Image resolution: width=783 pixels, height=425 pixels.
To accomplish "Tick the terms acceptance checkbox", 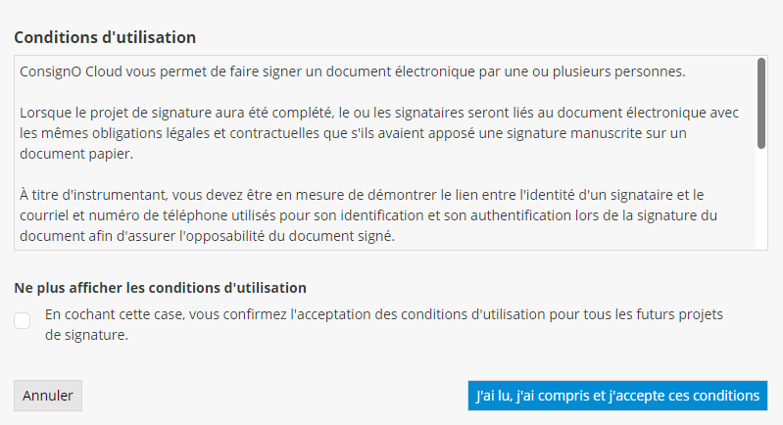I will pos(23,320).
